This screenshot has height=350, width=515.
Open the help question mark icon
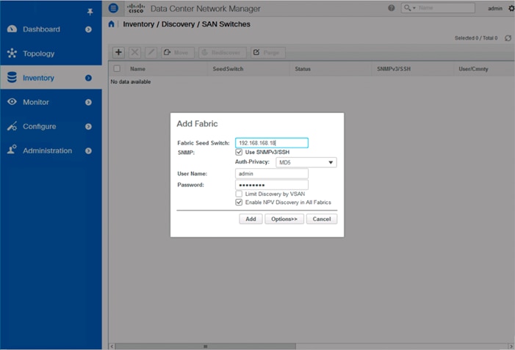point(391,8)
